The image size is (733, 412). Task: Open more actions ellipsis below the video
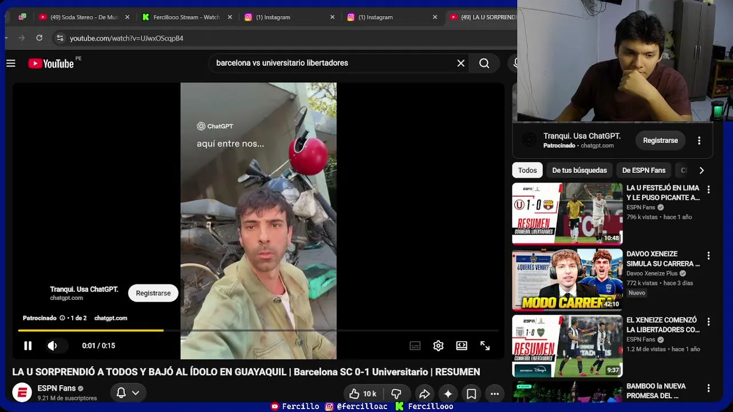(495, 394)
